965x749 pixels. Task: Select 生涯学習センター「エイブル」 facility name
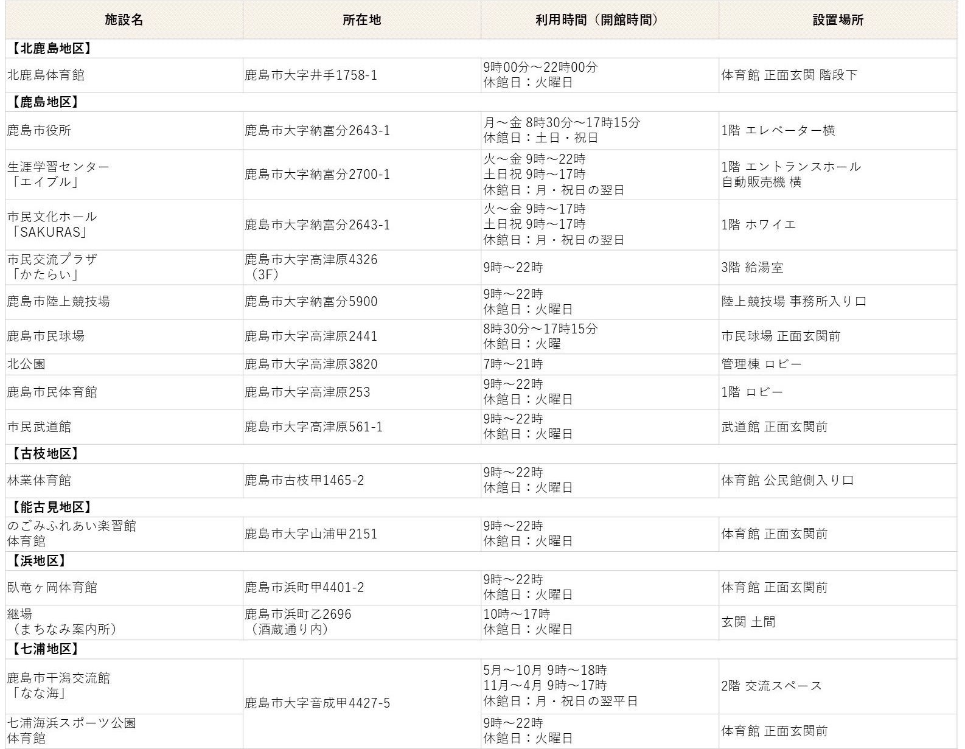click(x=58, y=174)
